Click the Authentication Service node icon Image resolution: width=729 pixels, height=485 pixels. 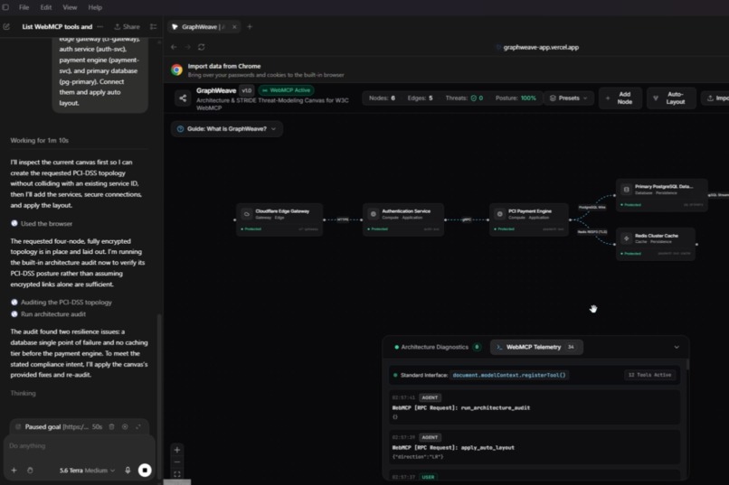coord(373,214)
